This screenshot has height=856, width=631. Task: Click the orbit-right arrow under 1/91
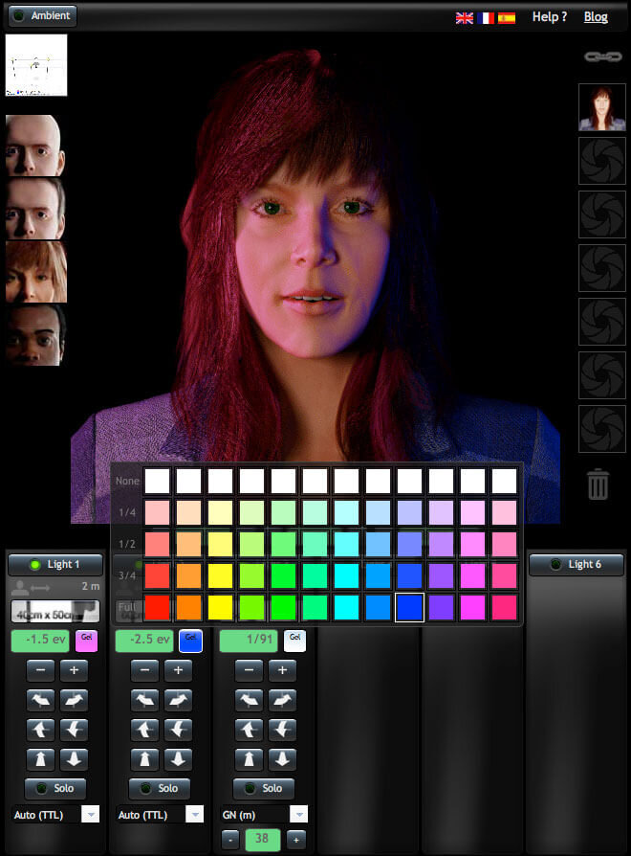coord(282,700)
